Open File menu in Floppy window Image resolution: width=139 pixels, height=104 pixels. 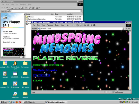3,4
